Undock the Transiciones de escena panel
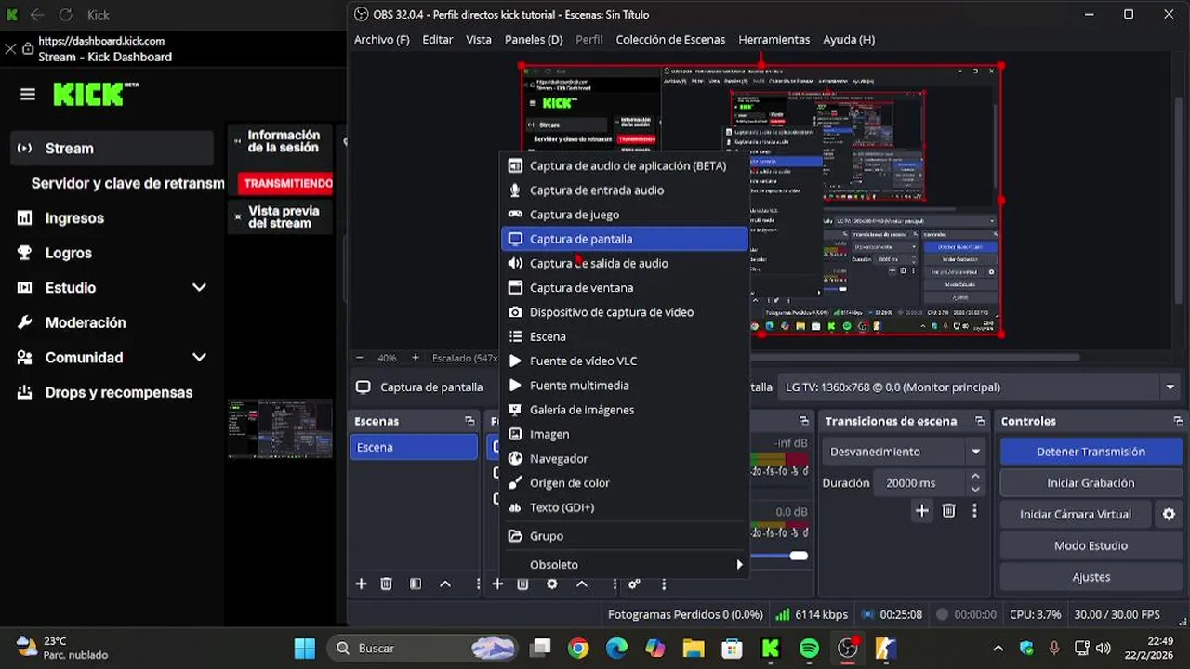 pyautogui.click(x=979, y=421)
